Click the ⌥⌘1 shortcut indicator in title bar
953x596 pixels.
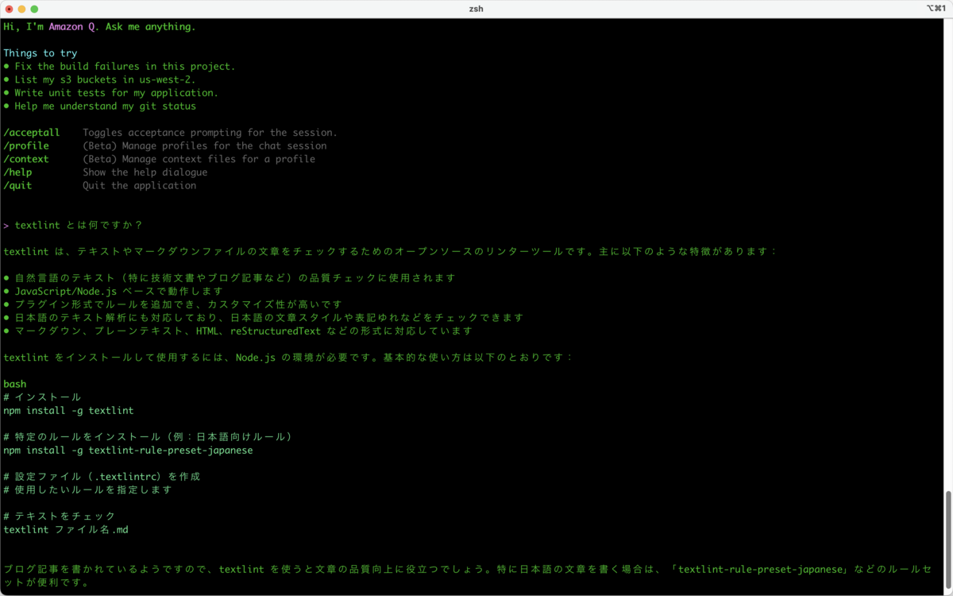(937, 9)
